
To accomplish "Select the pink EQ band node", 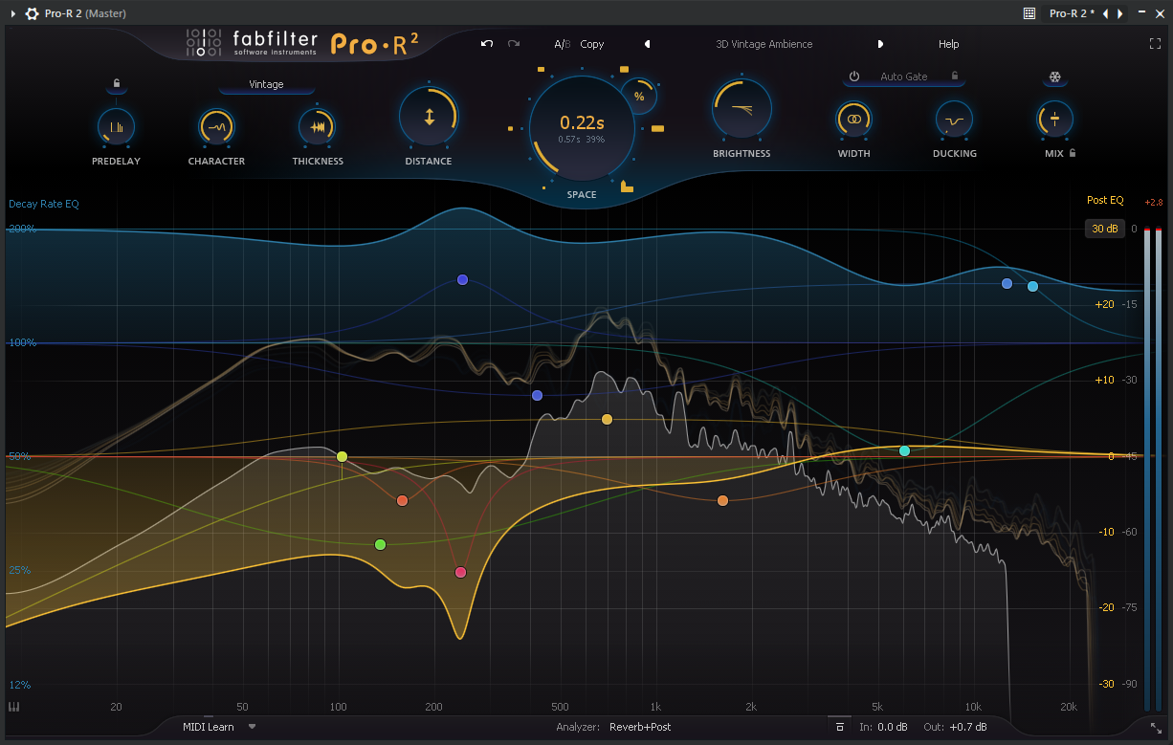I will (x=460, y=572).
